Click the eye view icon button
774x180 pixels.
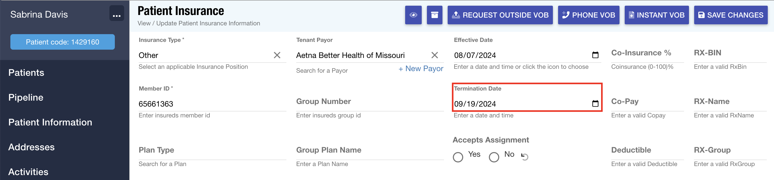(x=413, y=15)
